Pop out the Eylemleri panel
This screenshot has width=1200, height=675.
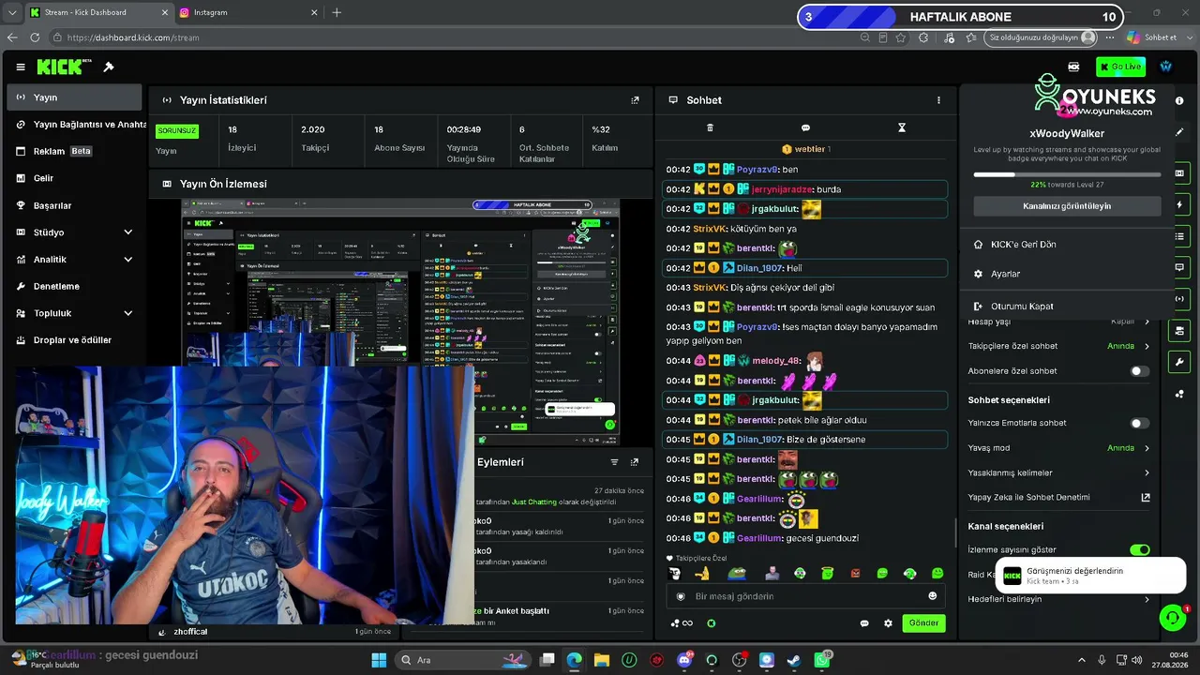tap(635, 462)
